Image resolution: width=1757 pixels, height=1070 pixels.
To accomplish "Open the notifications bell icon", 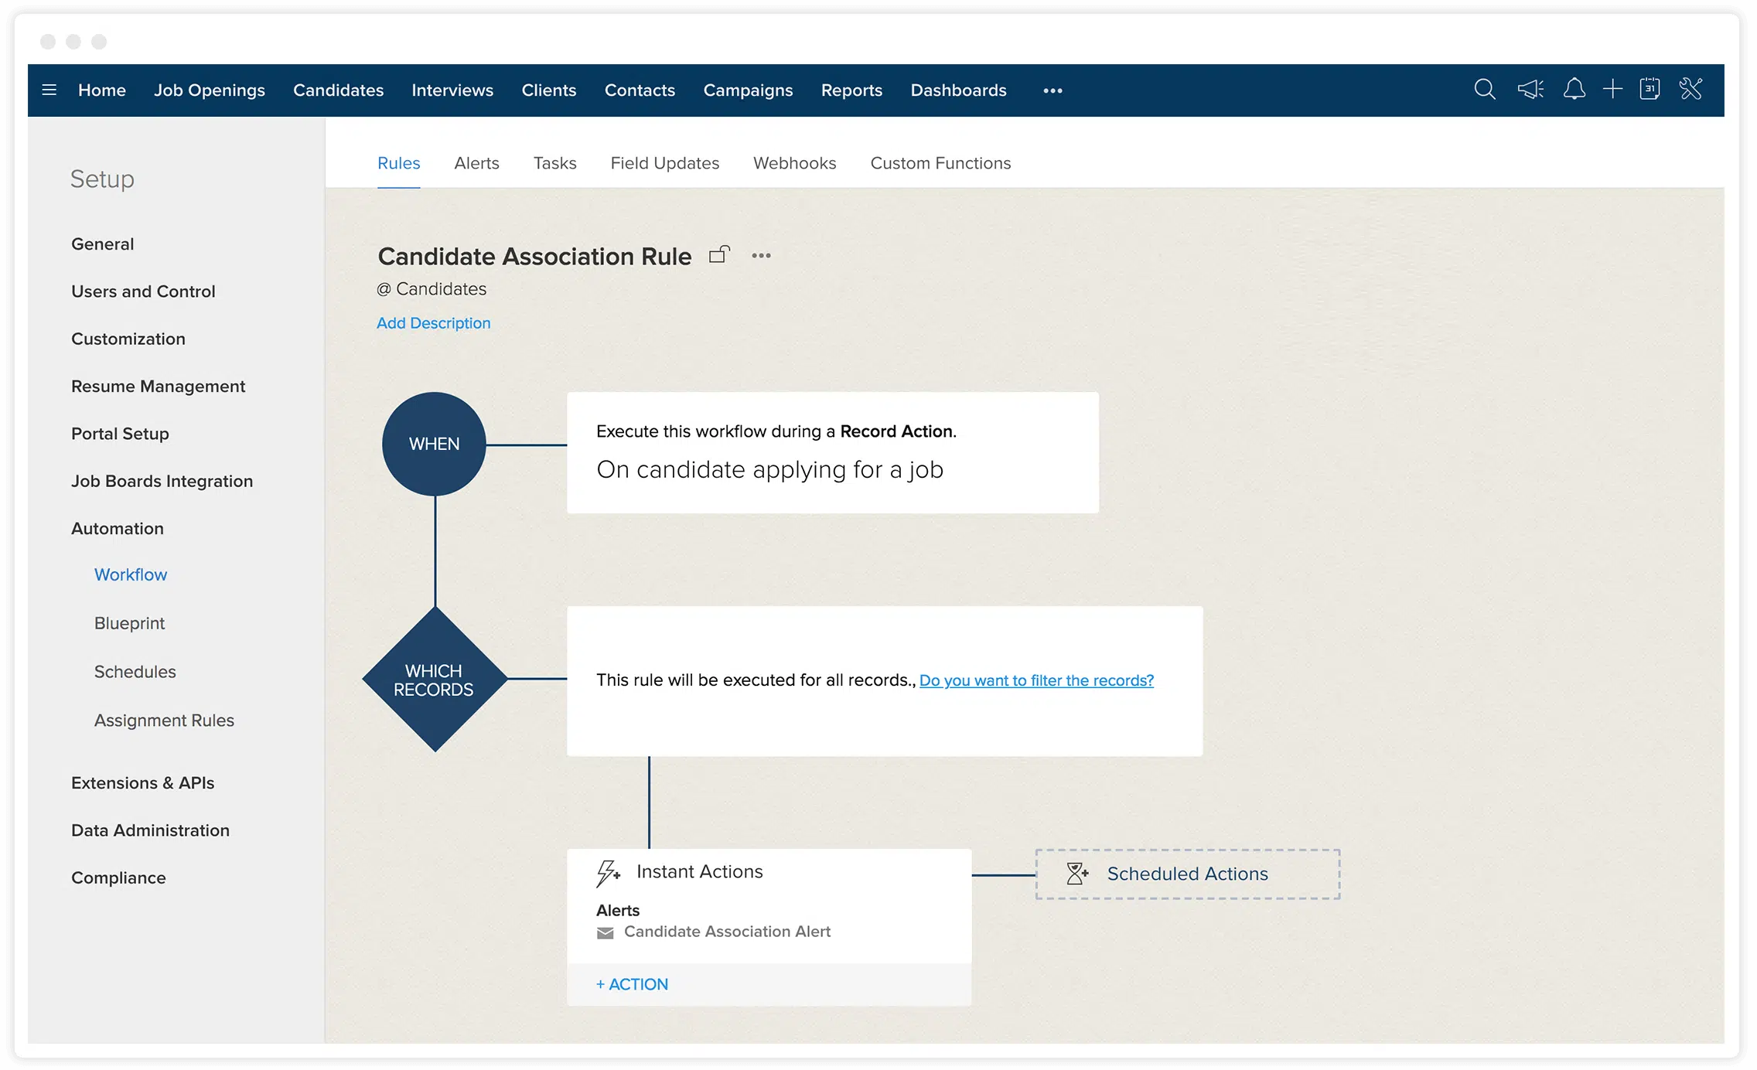I will (x=1574, y=90).
